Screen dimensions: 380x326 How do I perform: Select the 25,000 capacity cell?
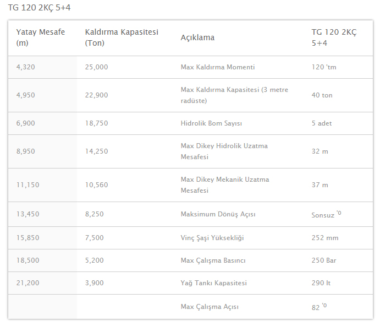pos(96,67)
